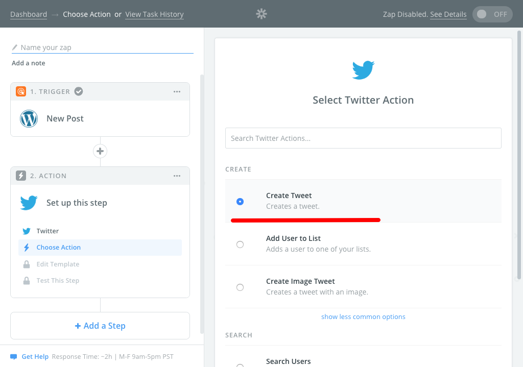Select the Search Users radio option

tap(240, 365)
